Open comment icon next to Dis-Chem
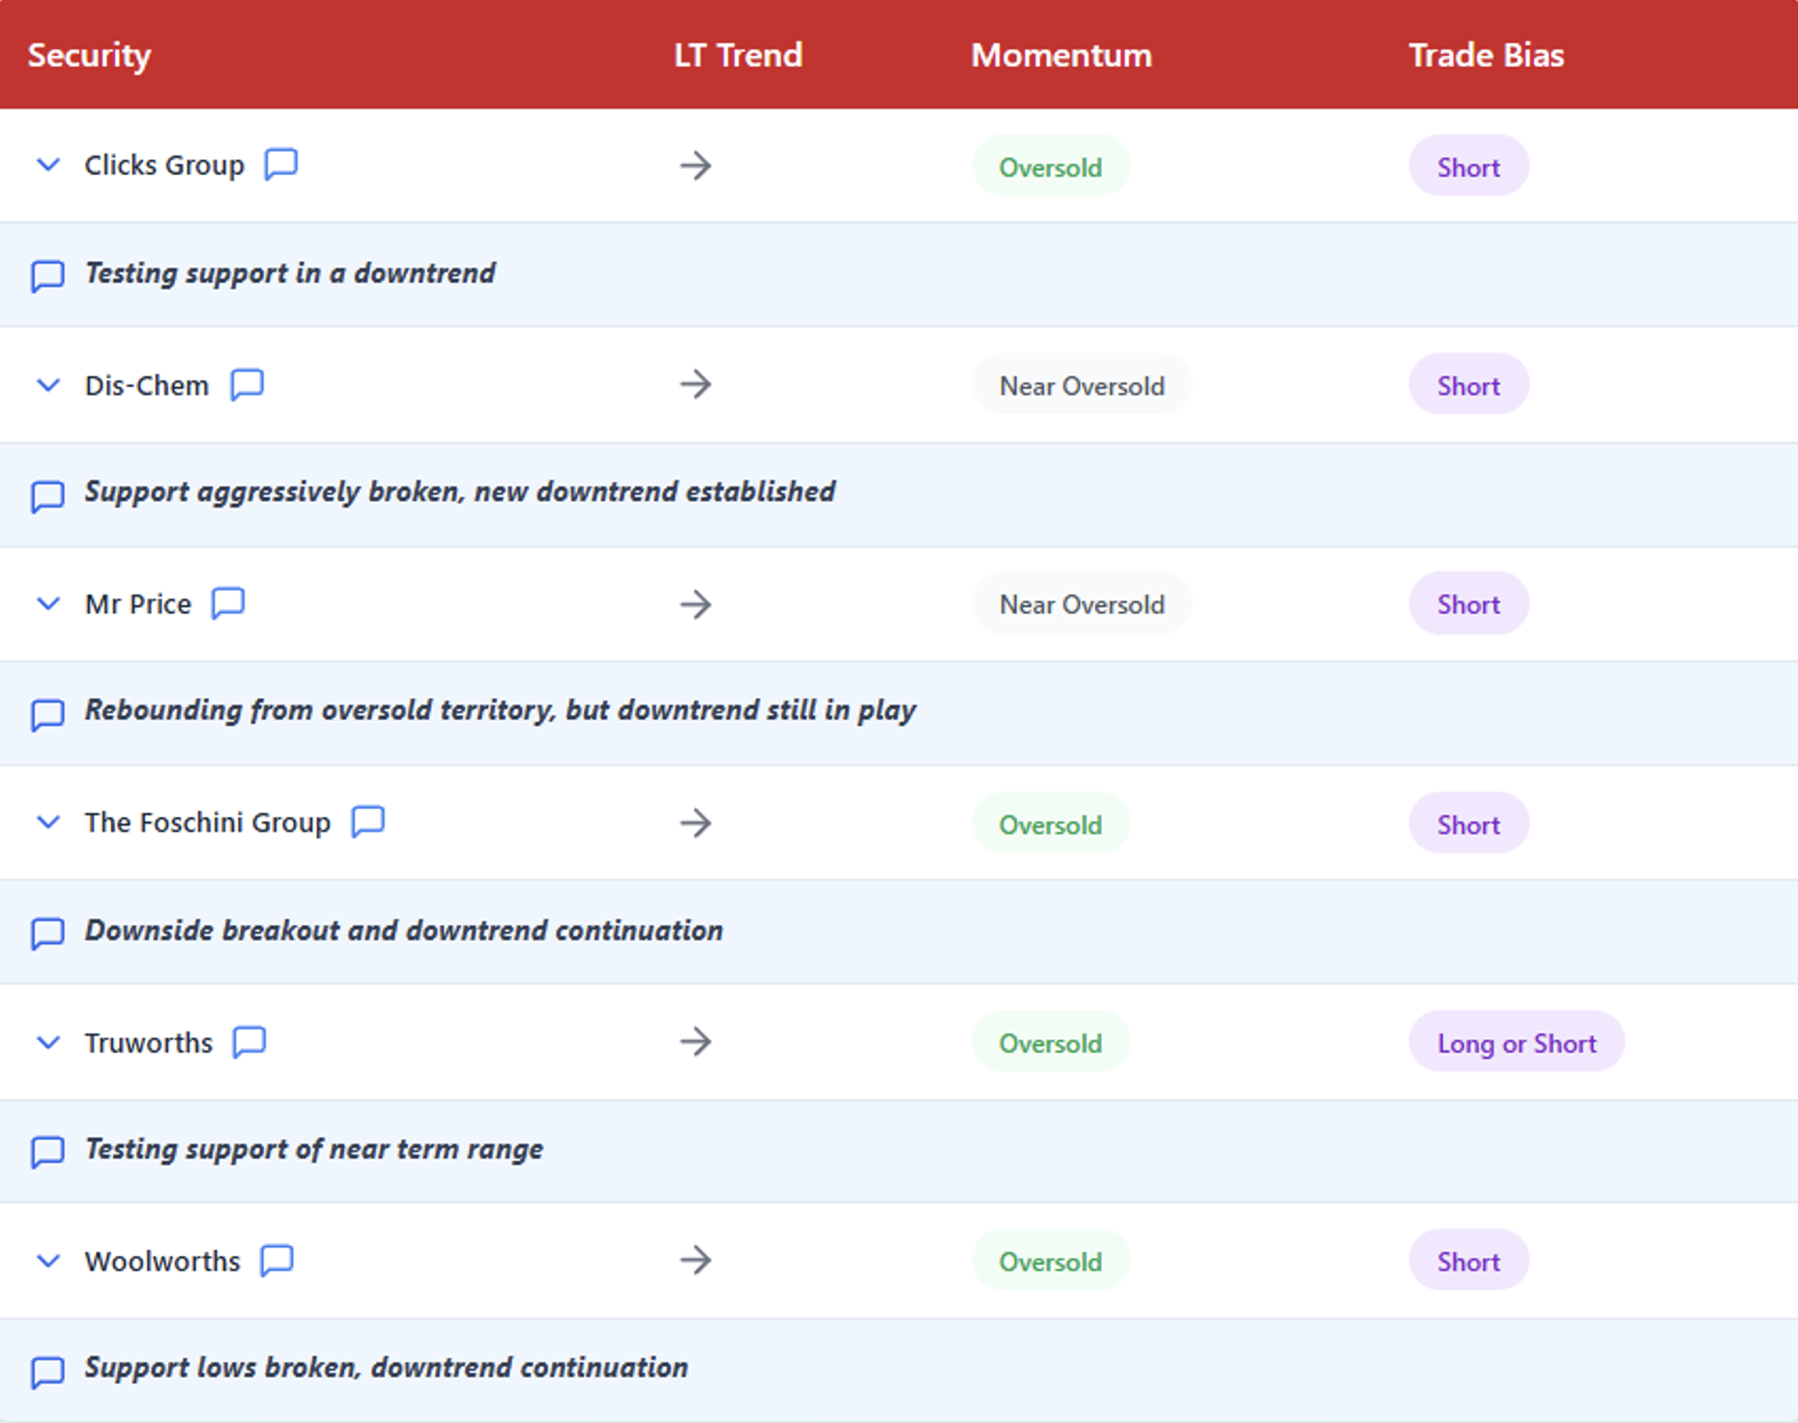 (x=246, y=385)
